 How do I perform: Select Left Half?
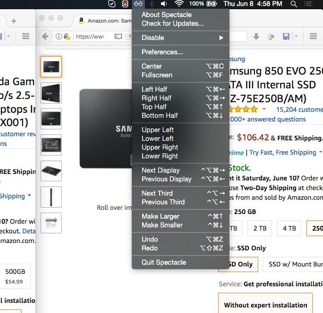tap(180, 89)
